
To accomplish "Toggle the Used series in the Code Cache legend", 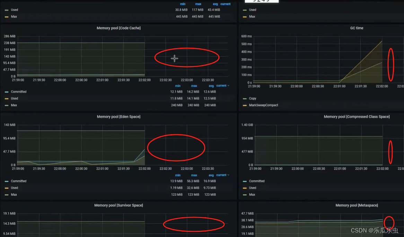I will (15, 98).
